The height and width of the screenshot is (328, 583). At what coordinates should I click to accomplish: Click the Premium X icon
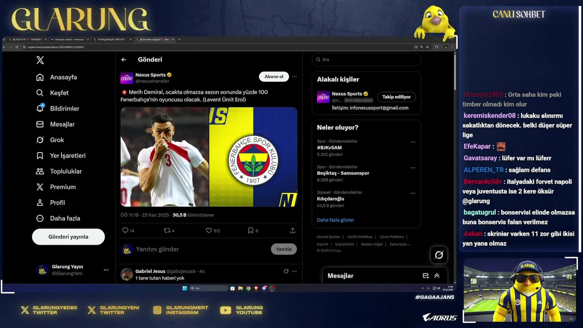click(40, 187)
